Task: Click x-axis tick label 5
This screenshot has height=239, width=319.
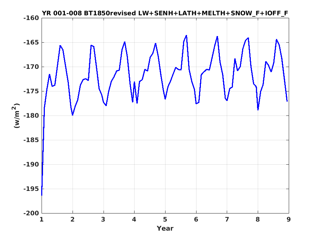Action: click(165, 219)
